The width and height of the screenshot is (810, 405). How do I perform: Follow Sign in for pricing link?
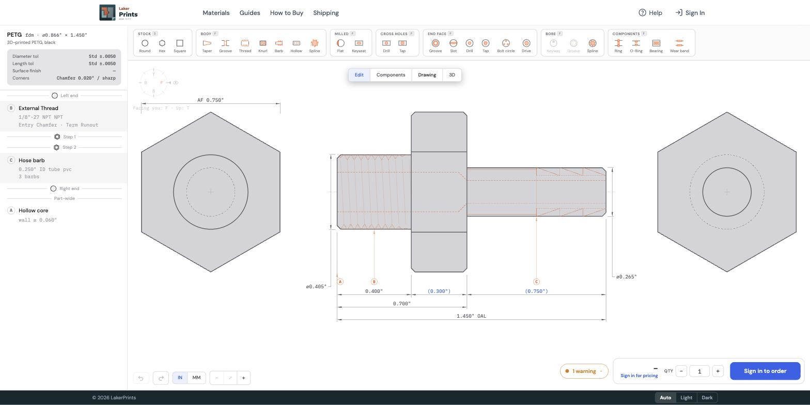(x=639, y=376)
